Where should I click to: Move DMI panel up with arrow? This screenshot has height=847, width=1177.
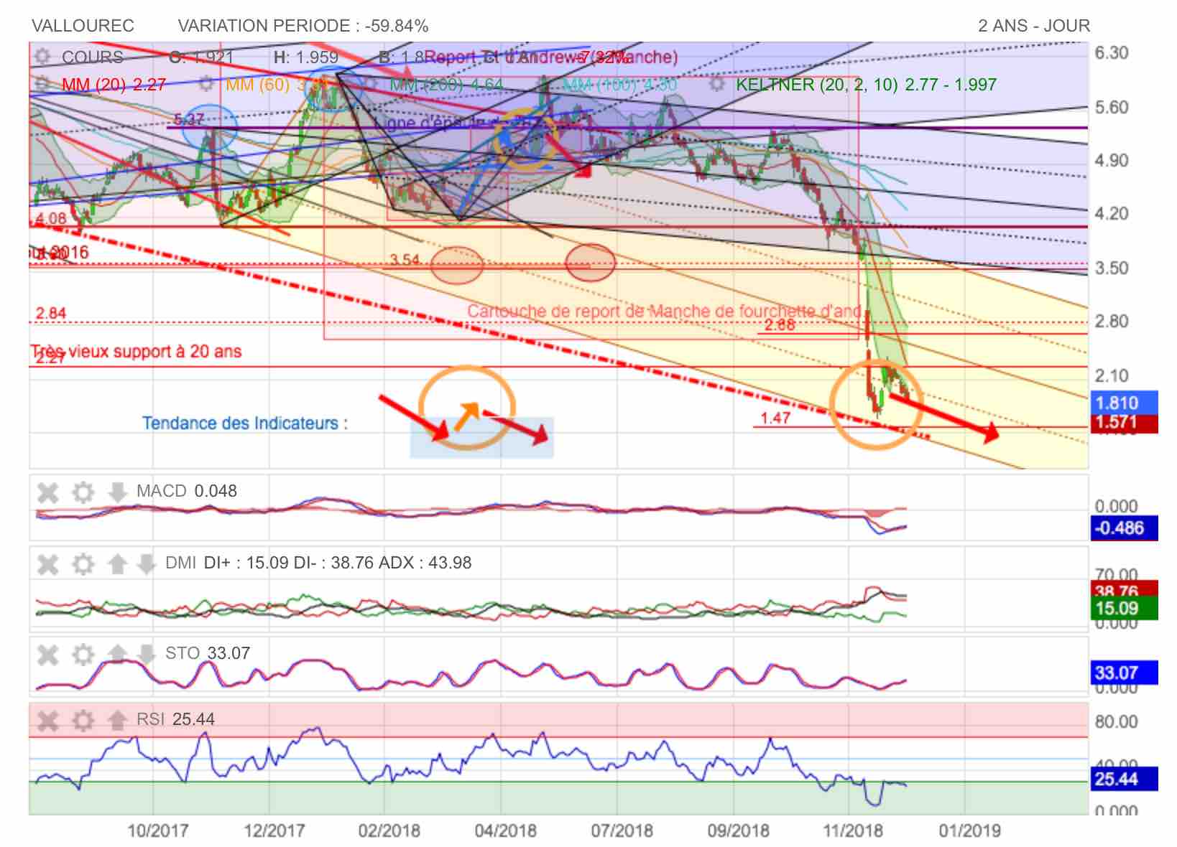[117, 564]
